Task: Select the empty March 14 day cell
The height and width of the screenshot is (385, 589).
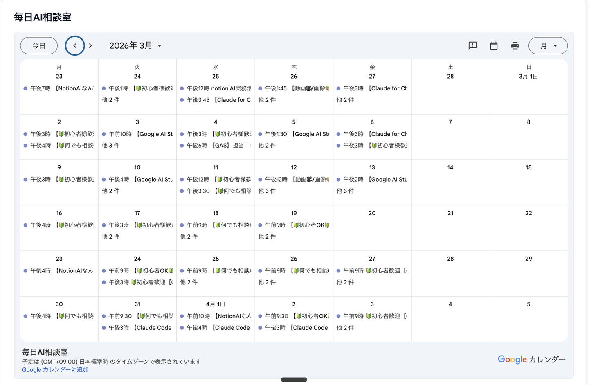Action: pyautogui.click(x=450, y=182)
